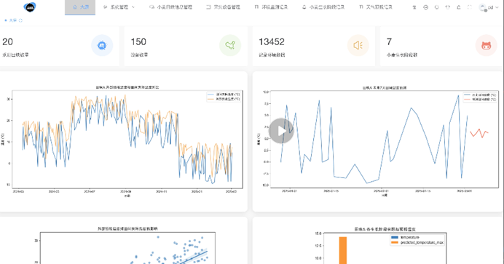Expand the user account dropdown arrow
Image resolution: width=504 pixels, height=264 pixels.
pyautogui.click(x=497, y=7)
